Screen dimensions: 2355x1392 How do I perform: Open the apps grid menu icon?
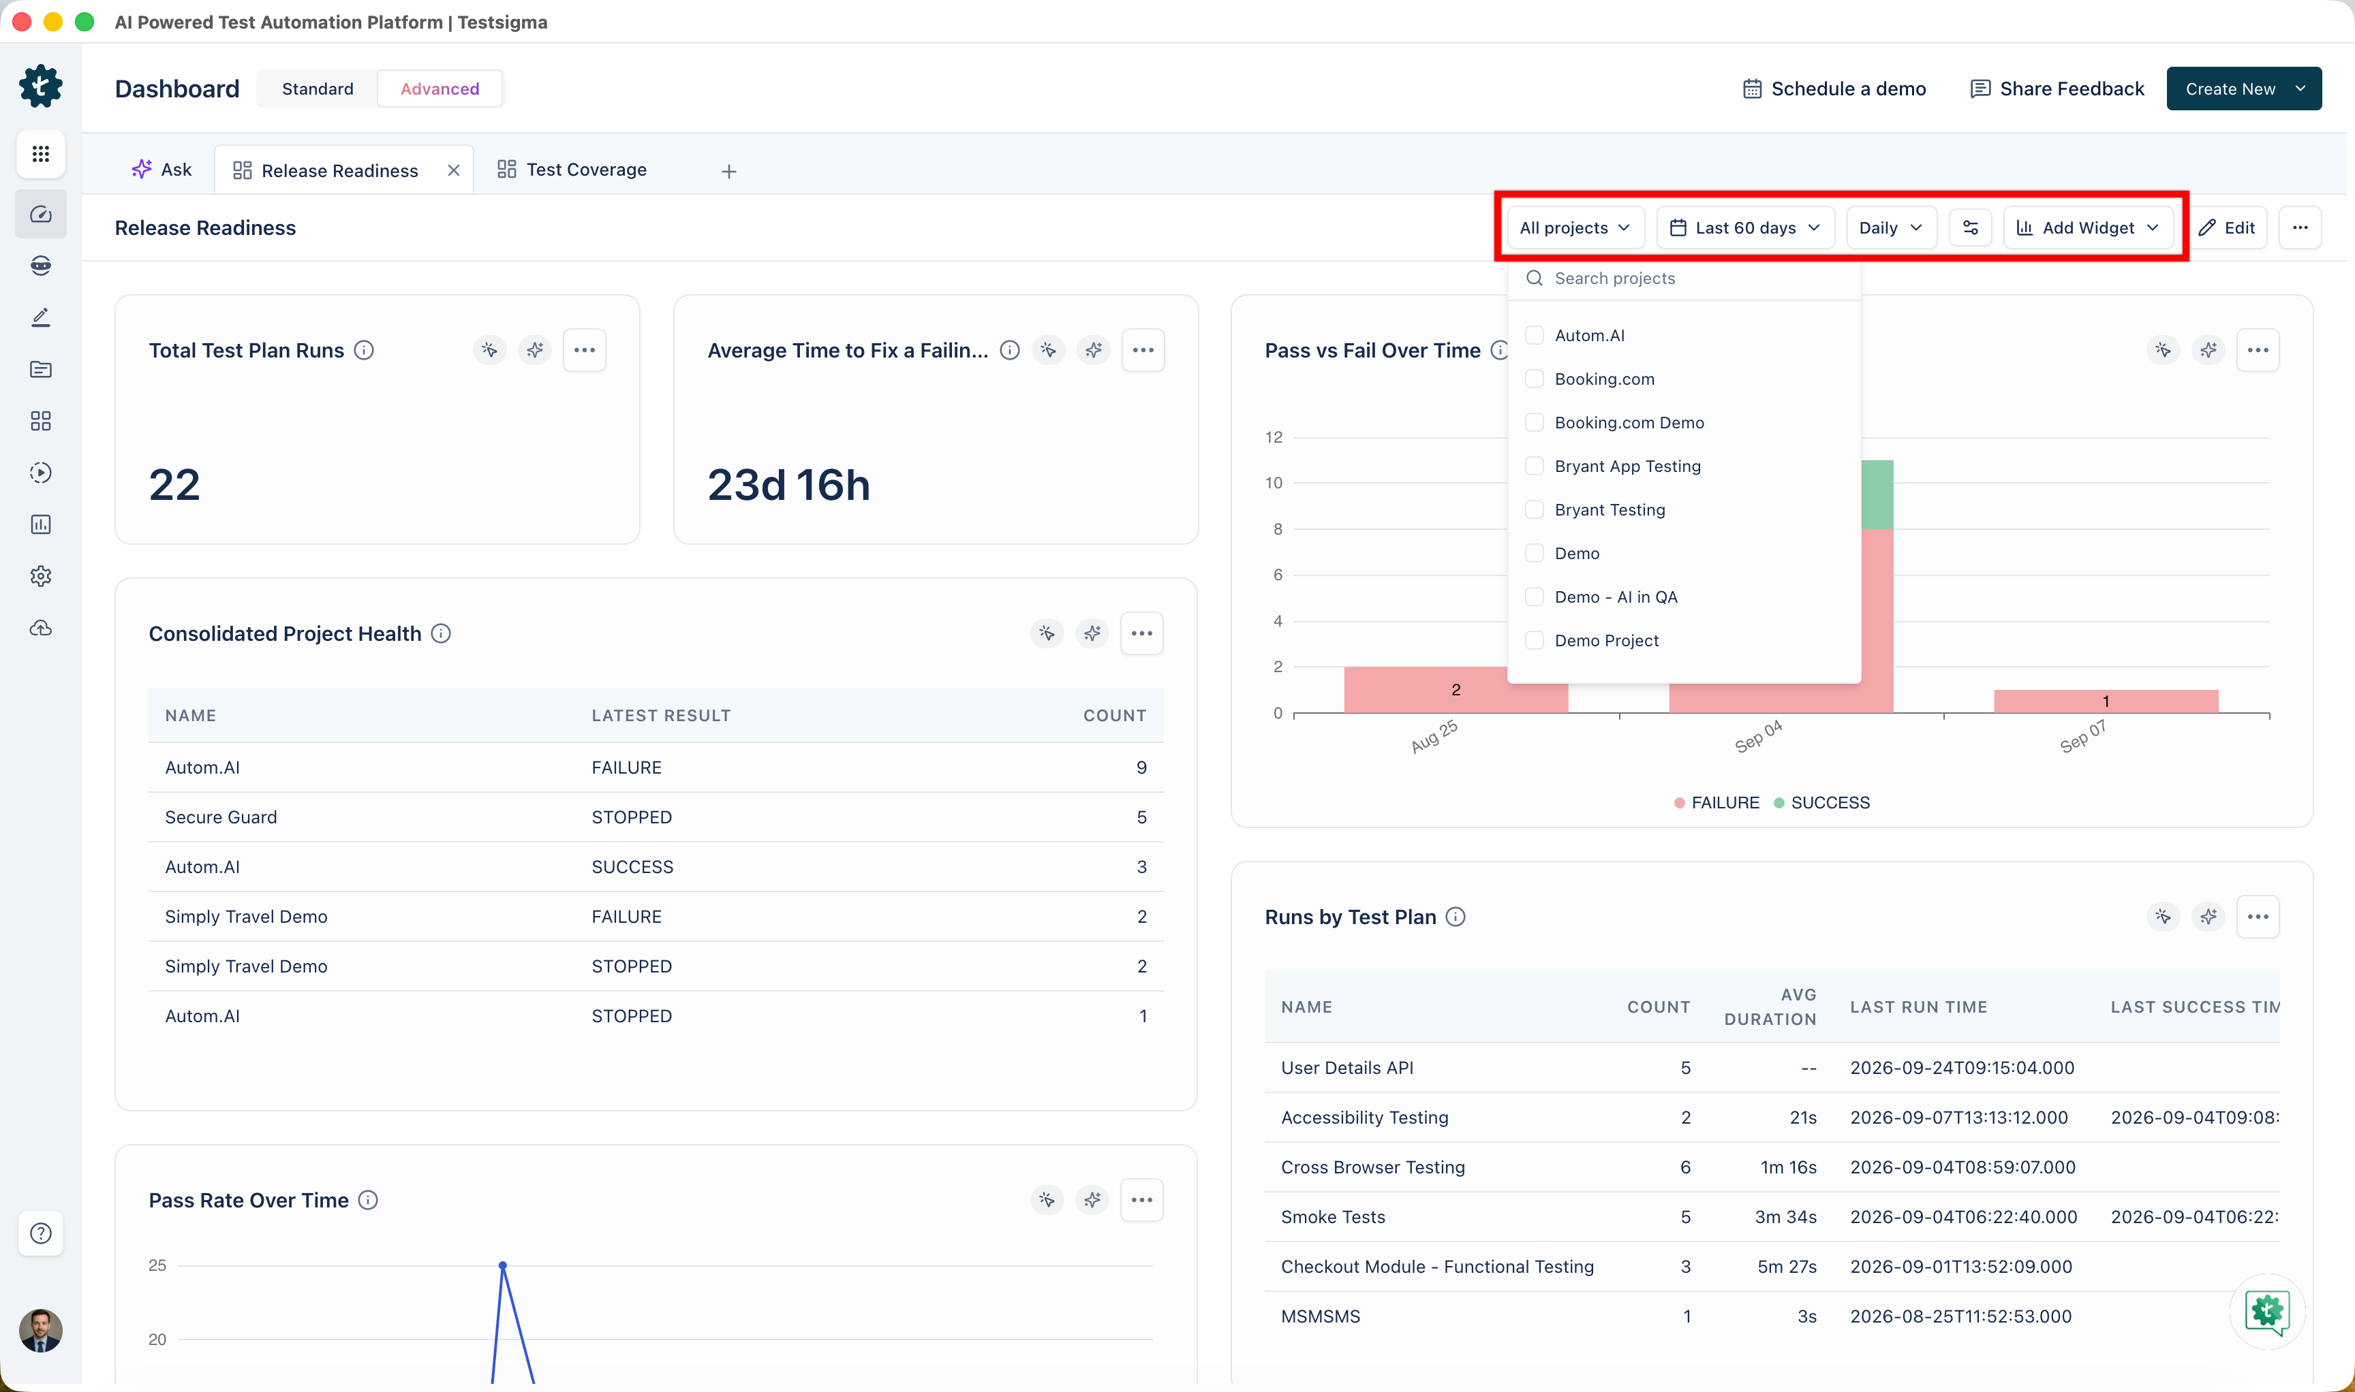pos(40,154)
